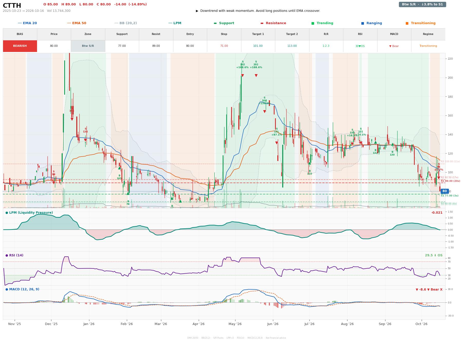Screen dimensions: 463x342
Task: Click the S1 77.00 (3x) support label
Action: click(x=450, y=196)
